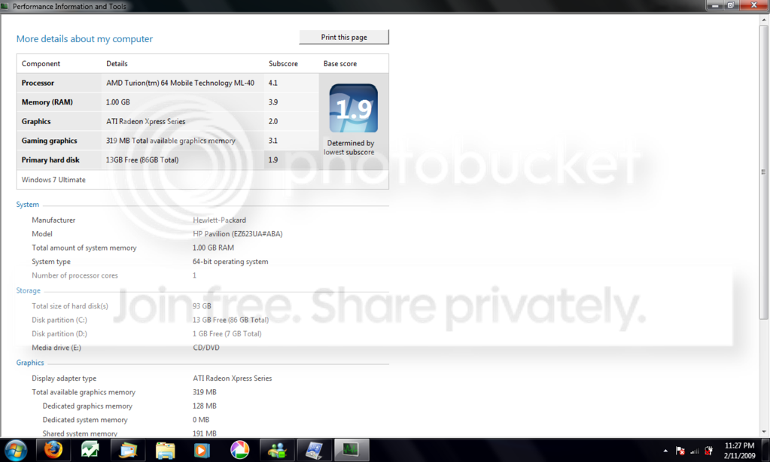Click the Component column header
Image resolution: width=770 pixels, height=462 pixels.
click(41, 64)
